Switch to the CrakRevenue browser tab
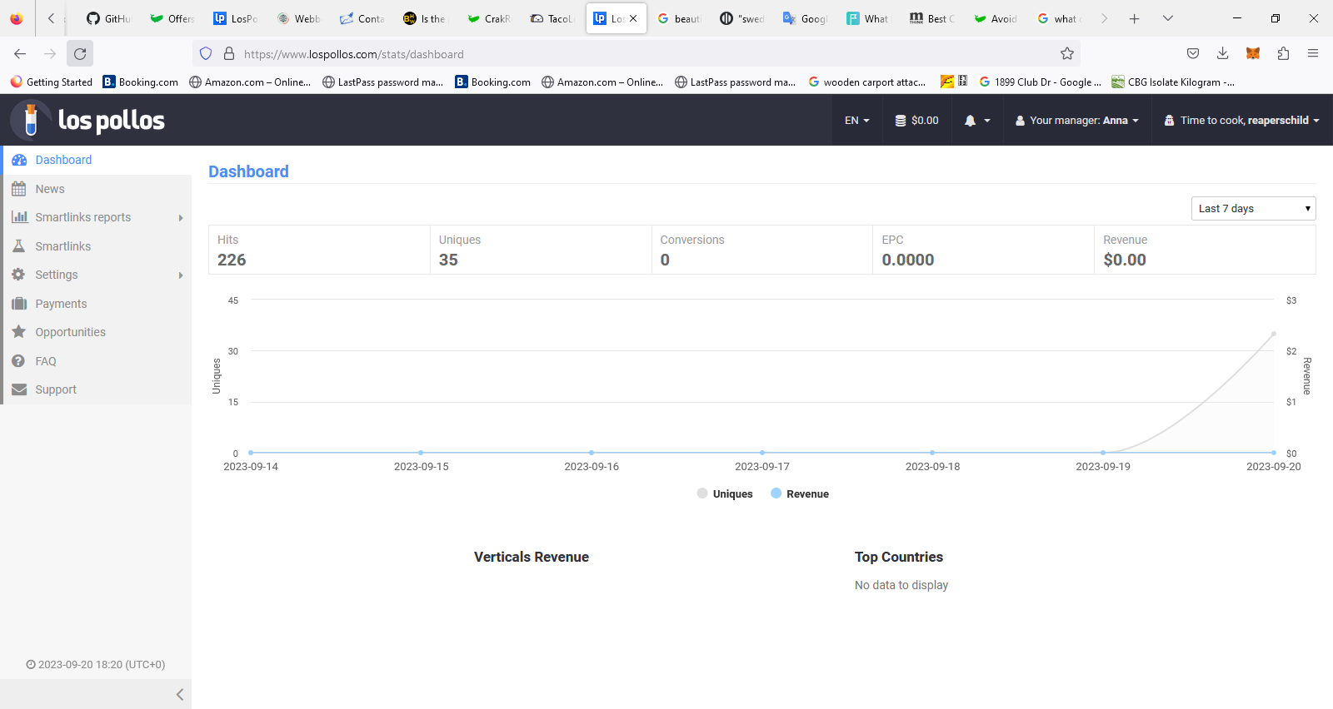 tap(489, 18)
